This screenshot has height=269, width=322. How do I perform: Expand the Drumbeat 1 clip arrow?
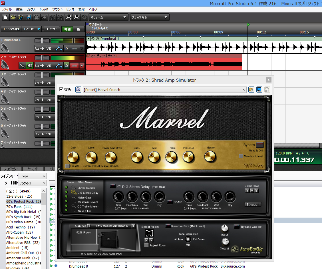coord(88,39)
